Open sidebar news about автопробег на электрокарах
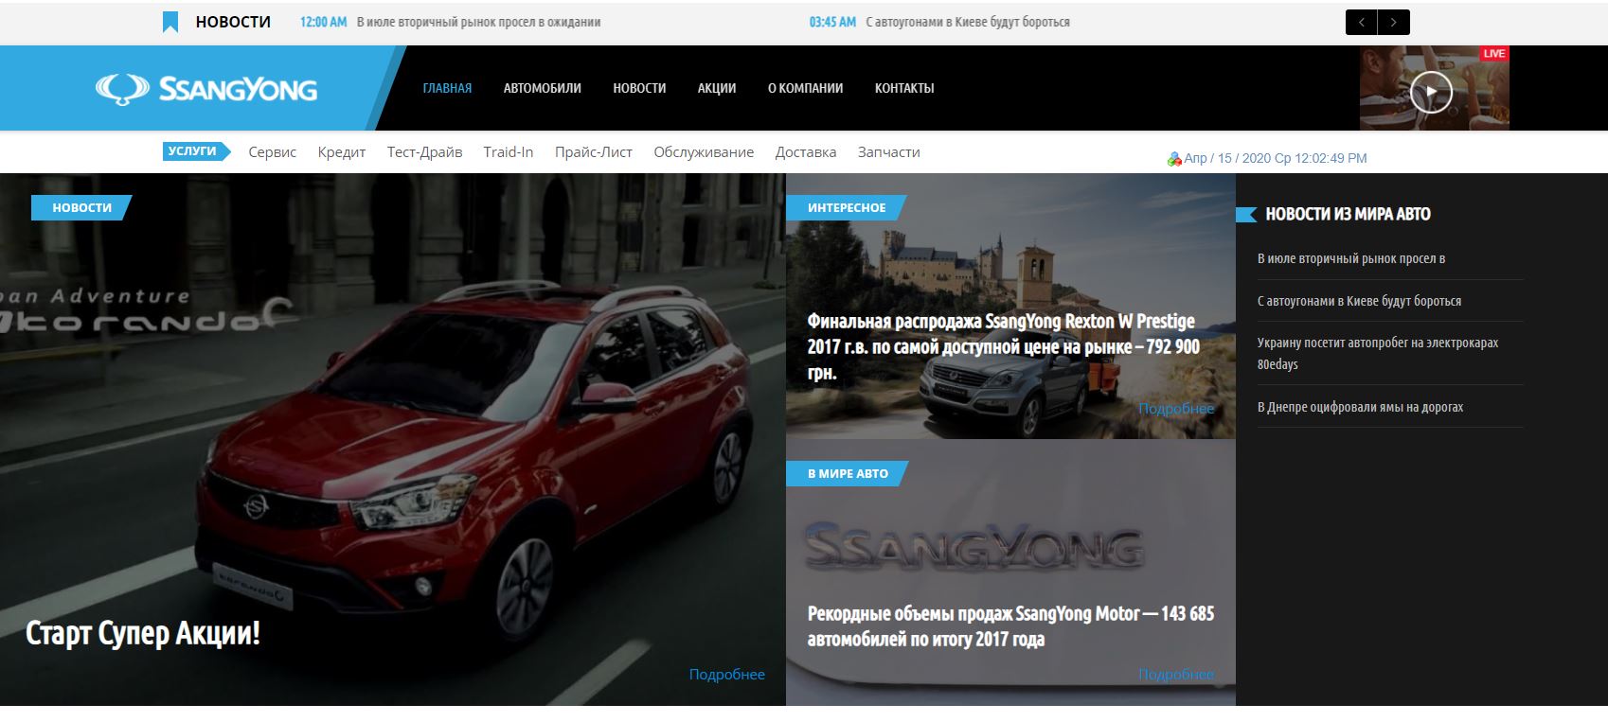This screenshot has width=1608, height=722. click(x=1378, y=353)
